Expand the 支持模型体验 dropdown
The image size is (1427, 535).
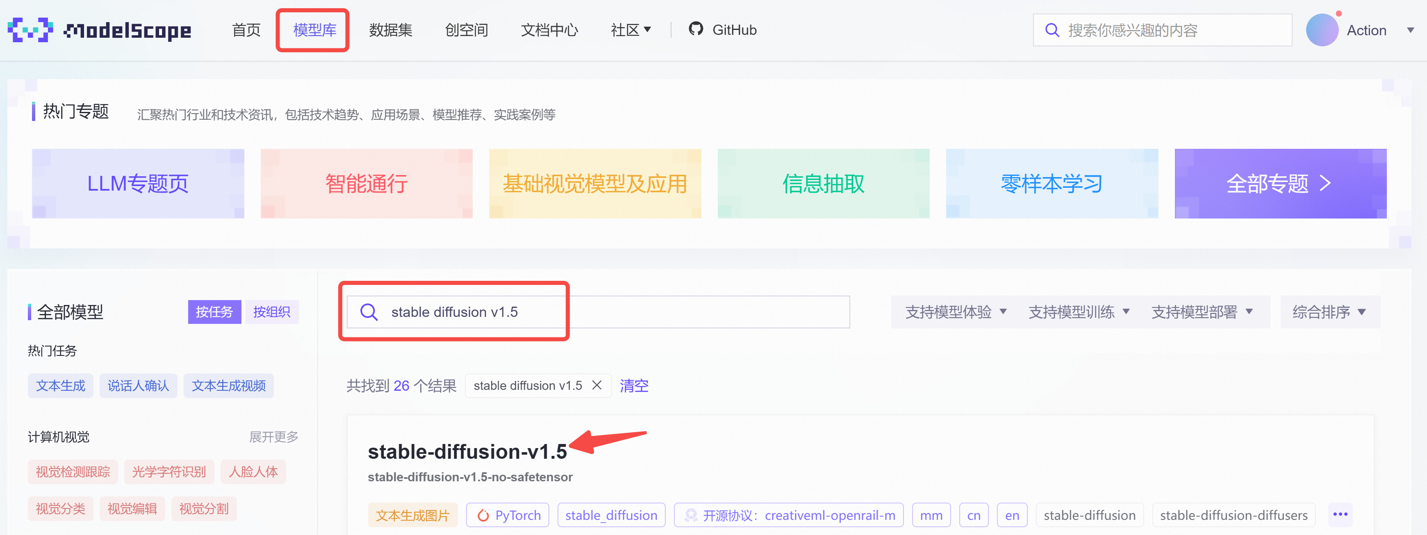click(x=956, y=312)
